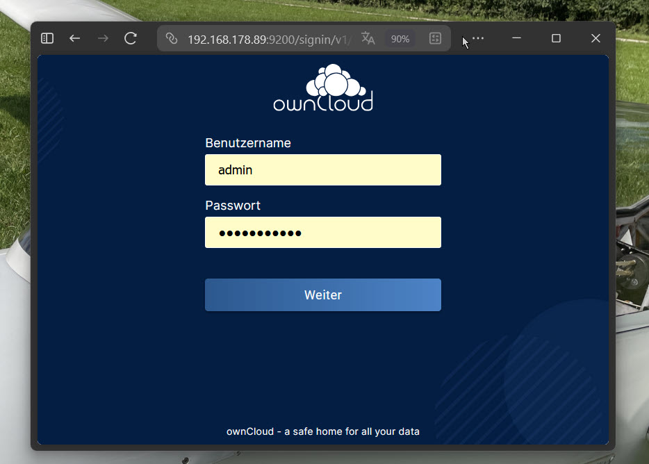Open the three-dot browser menu

pos(478,39)
